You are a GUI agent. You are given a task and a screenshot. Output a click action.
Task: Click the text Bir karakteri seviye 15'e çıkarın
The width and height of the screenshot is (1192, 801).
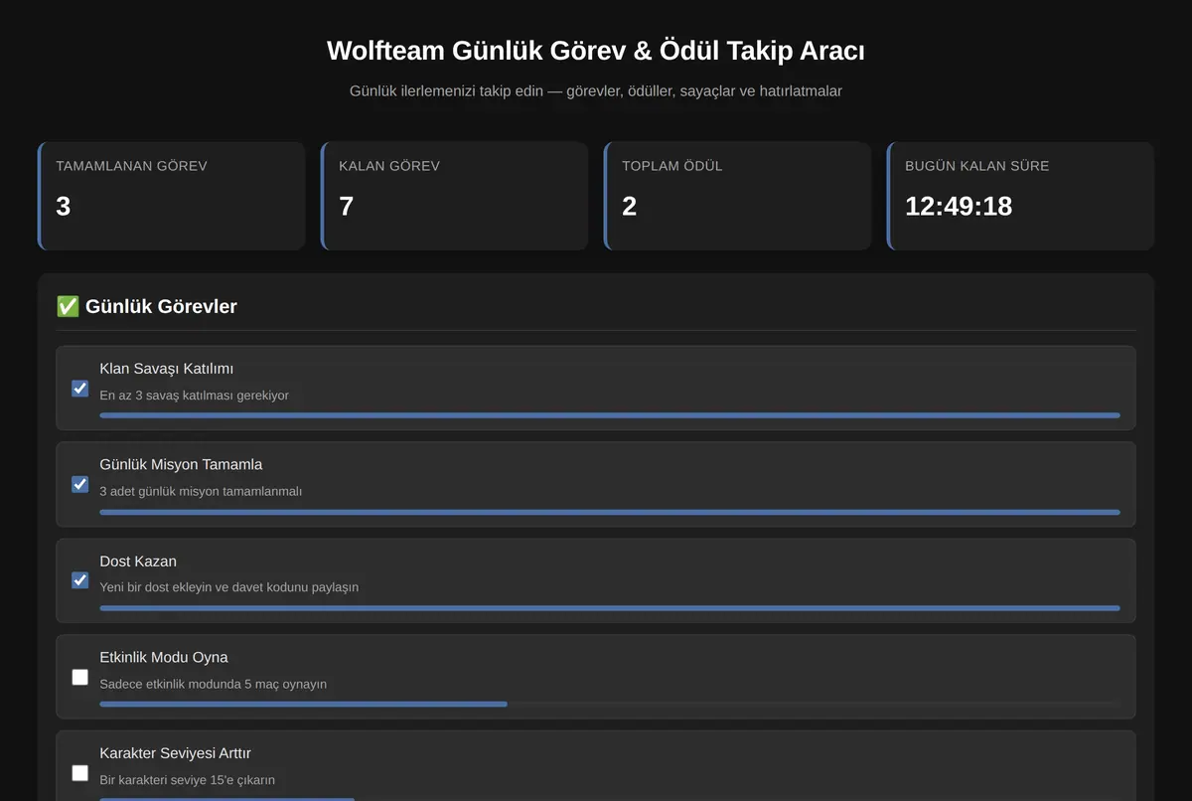pyautogui.click(x=188, y=780)
